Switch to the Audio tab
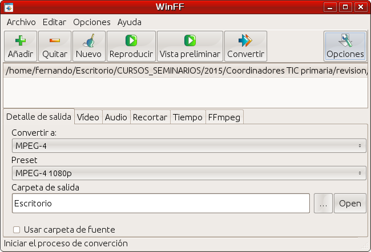Screen dimensions: 371x252 pyautogui.click(x=116, y=117)
